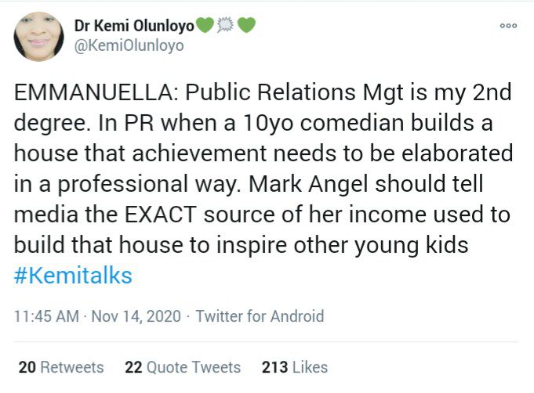Click Dr Kemi Olunloyo's profile avatar

pos(38,37)
